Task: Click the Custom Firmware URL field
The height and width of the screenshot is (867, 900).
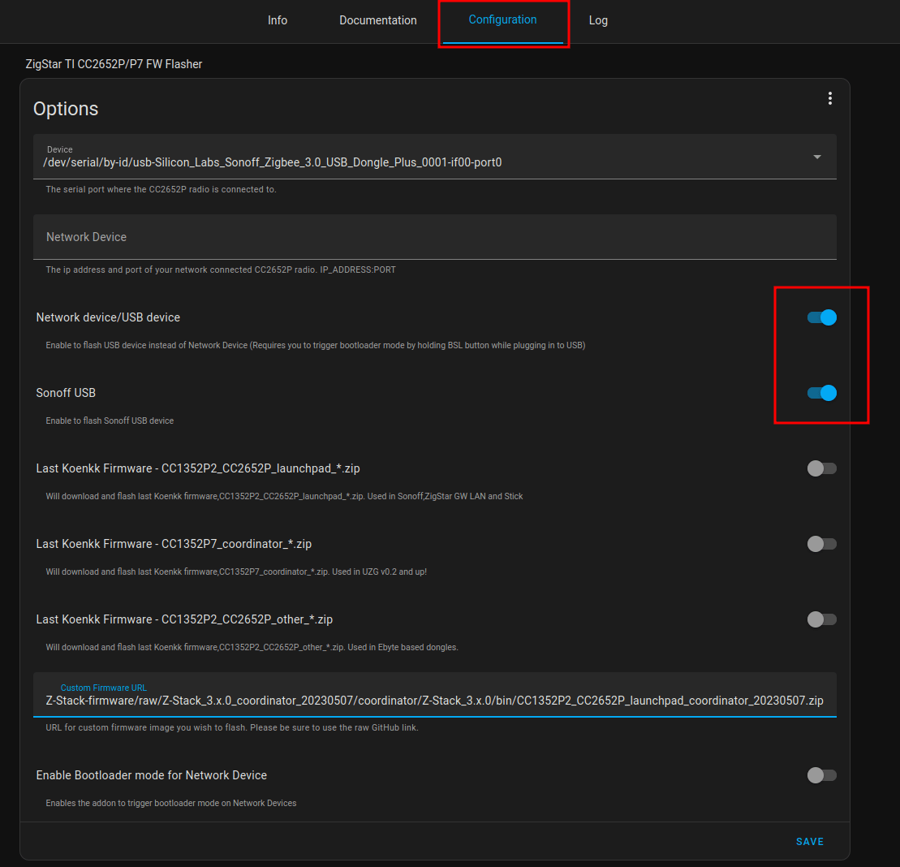Action: (434, 695)
